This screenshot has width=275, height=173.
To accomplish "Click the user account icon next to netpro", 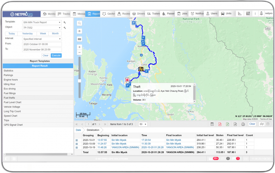I will tap(261, 13).
